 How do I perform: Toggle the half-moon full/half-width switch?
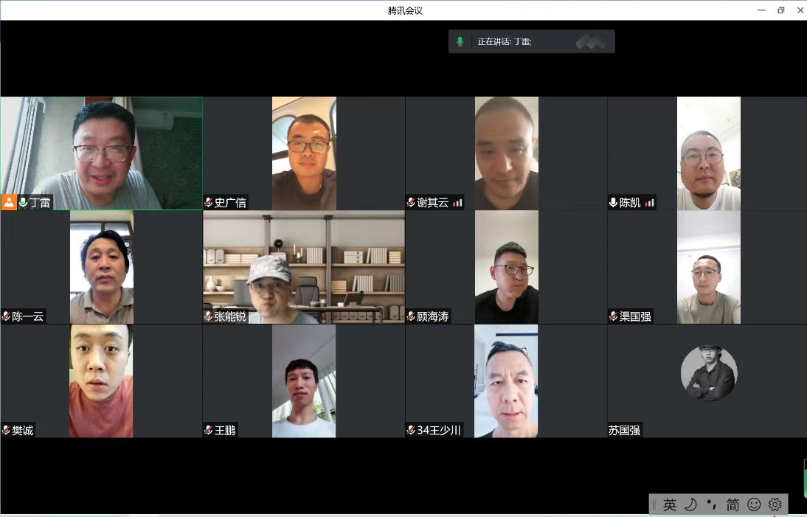pyautogui.click(x=690, y=504)
